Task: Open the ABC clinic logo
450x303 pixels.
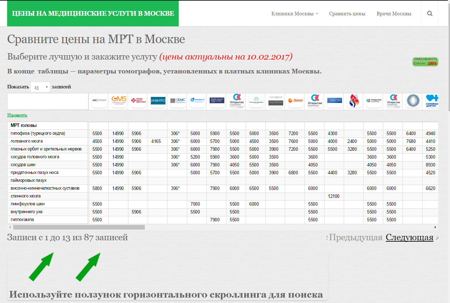Action: click(x=99, y=101)
